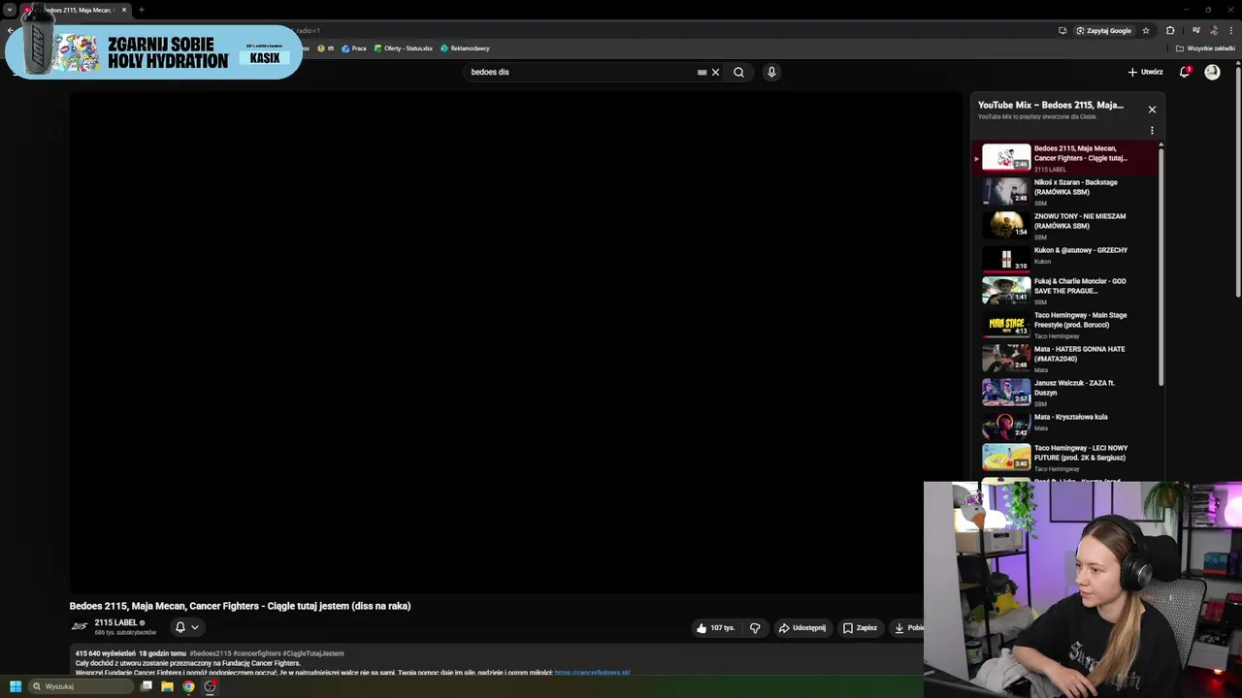Click the install/cast screen icon in address bar
Screen dimensions: 1242x698
coord(1062,30)
